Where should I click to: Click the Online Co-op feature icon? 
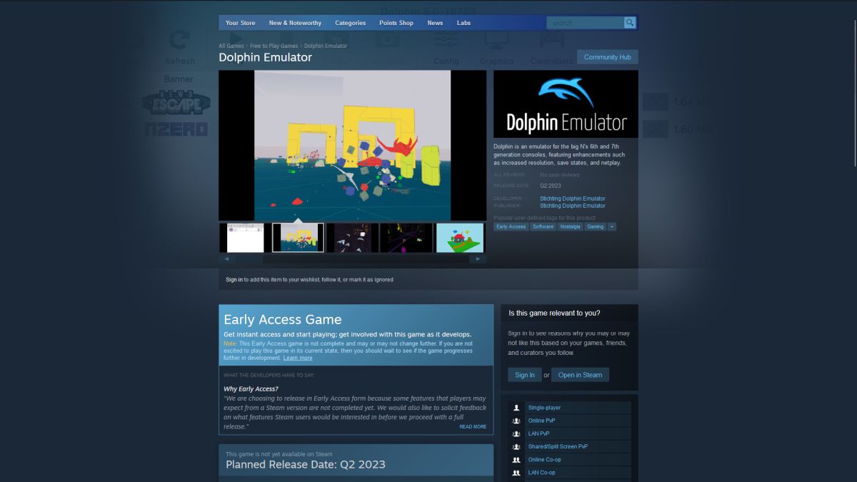coord(516,459)
